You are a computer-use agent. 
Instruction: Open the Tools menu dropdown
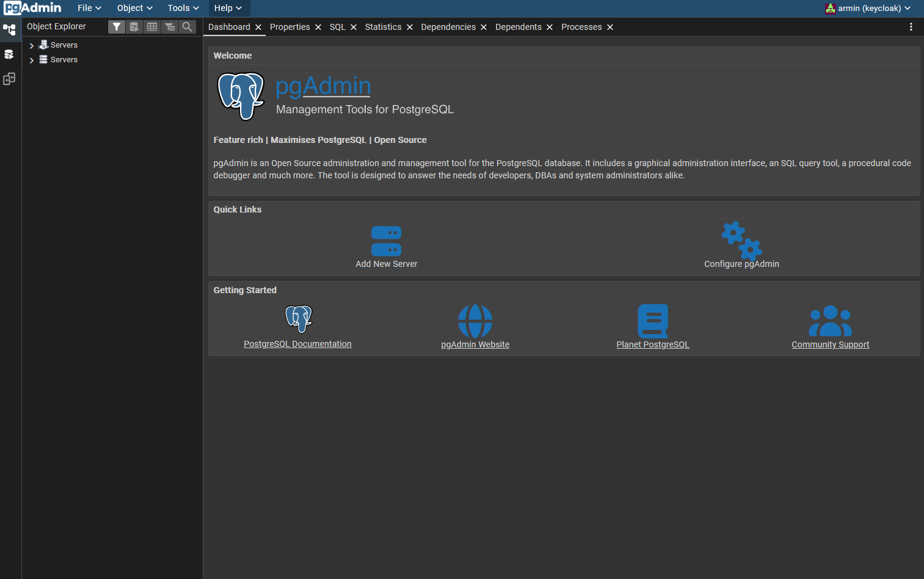click(x=183, y=8)
